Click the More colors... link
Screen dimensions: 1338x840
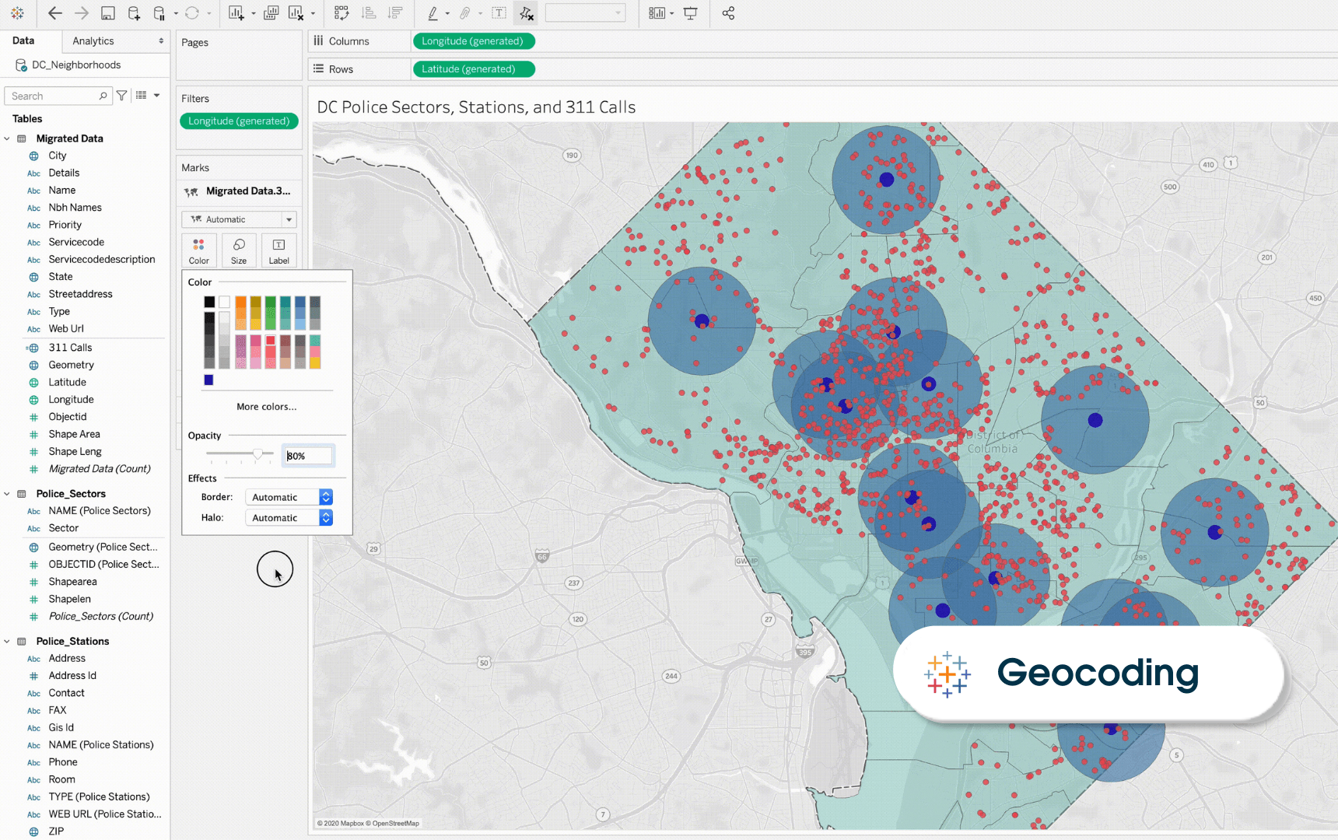coord(266,407)
